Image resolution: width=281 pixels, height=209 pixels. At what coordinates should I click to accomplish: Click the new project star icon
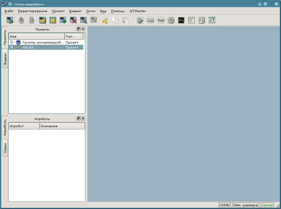coord(43,21)
